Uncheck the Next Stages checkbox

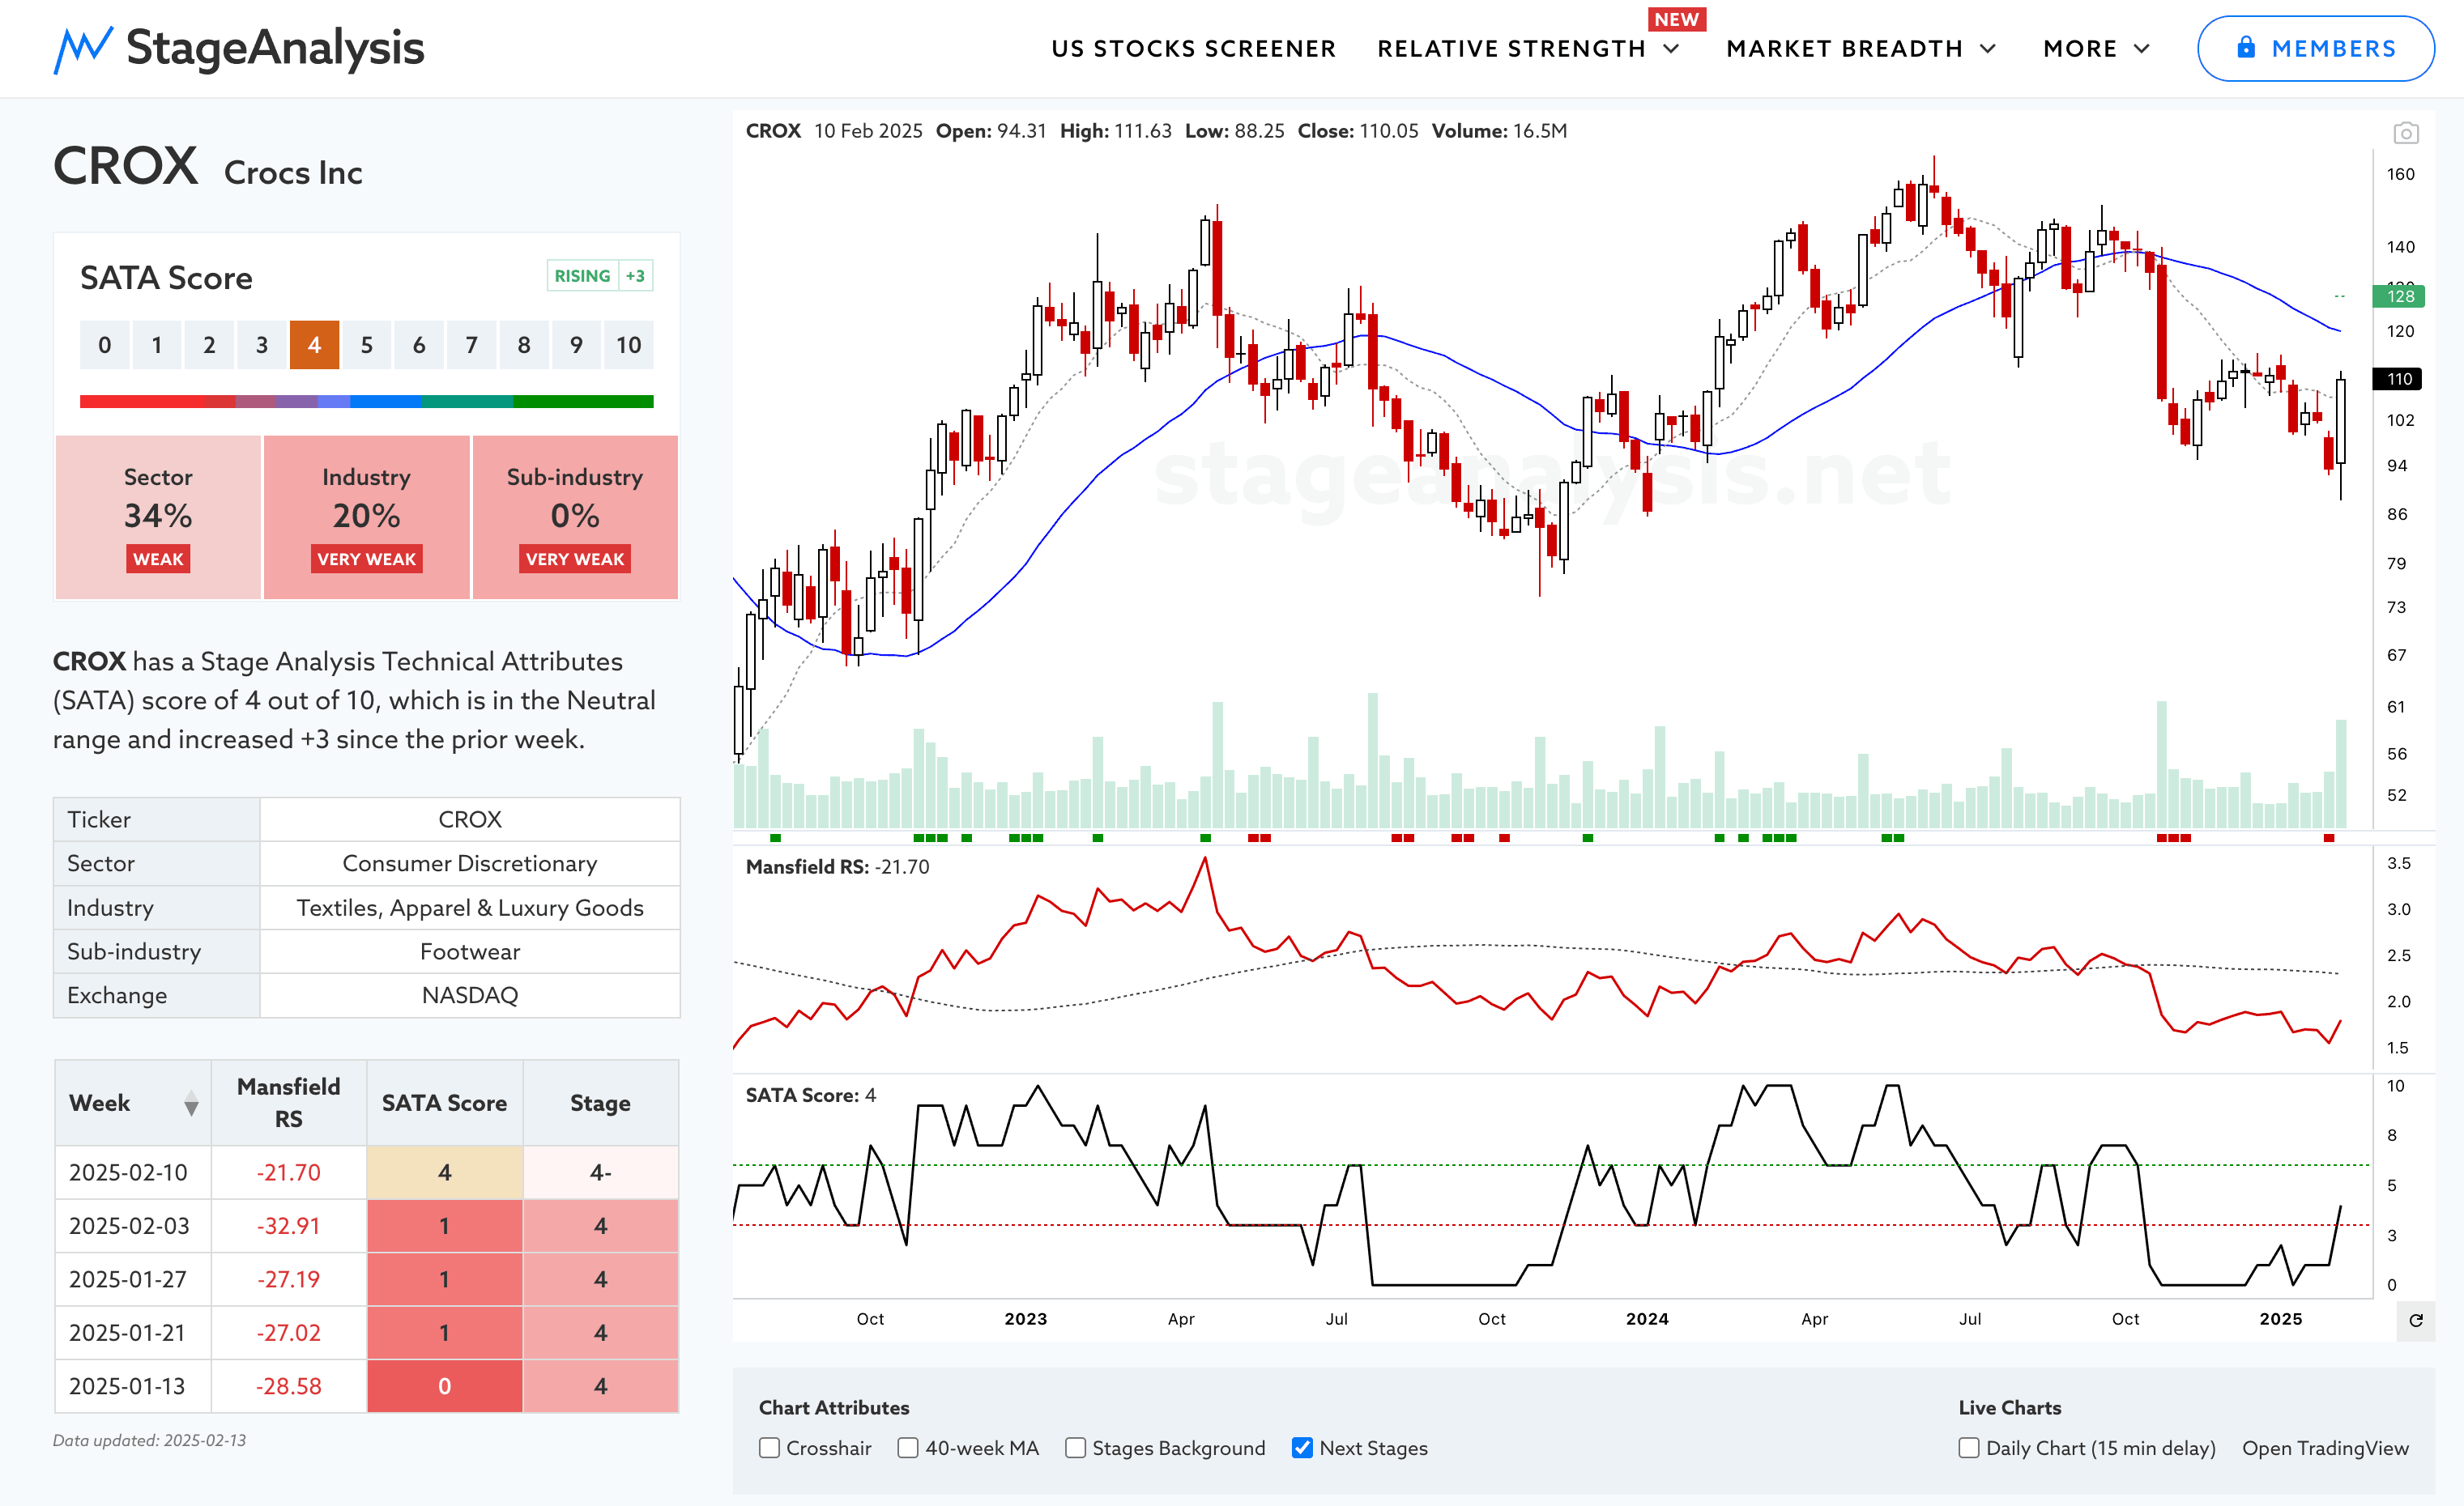click(1302, 1448)
